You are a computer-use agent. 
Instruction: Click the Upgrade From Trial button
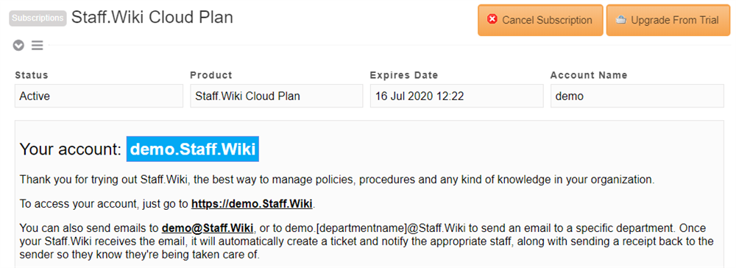click(667, 20)
